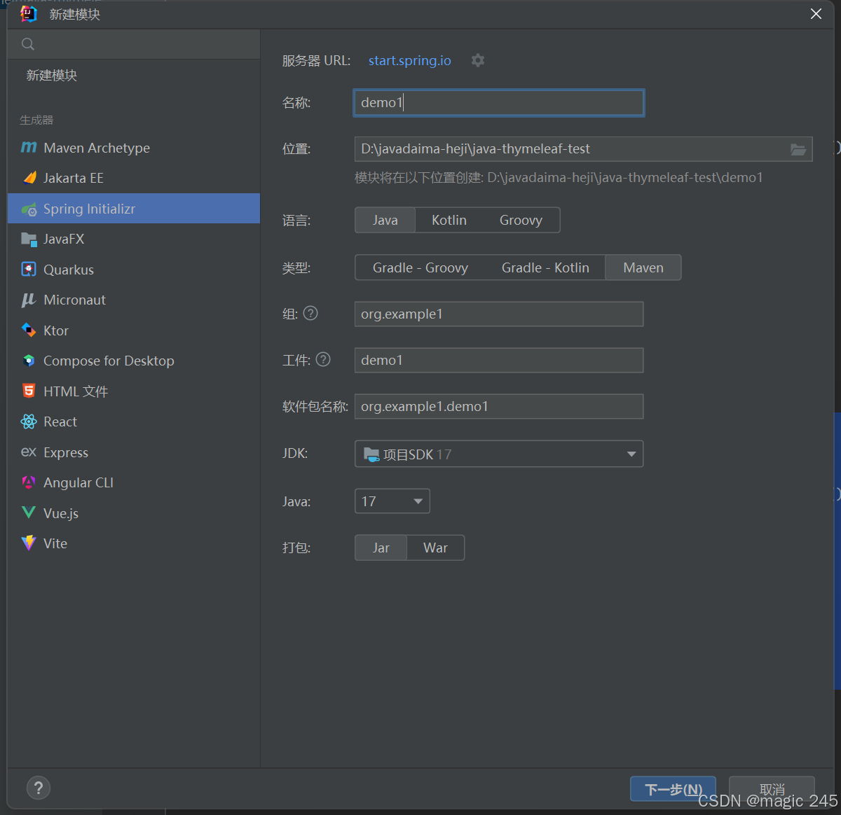The image size is (841, 815).
Task: Select Quarkus generator
Action: (134, 270)
